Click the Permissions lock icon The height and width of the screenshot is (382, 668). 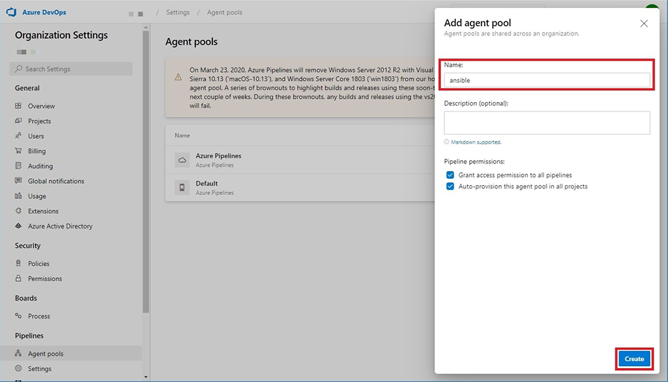point(18,278)
